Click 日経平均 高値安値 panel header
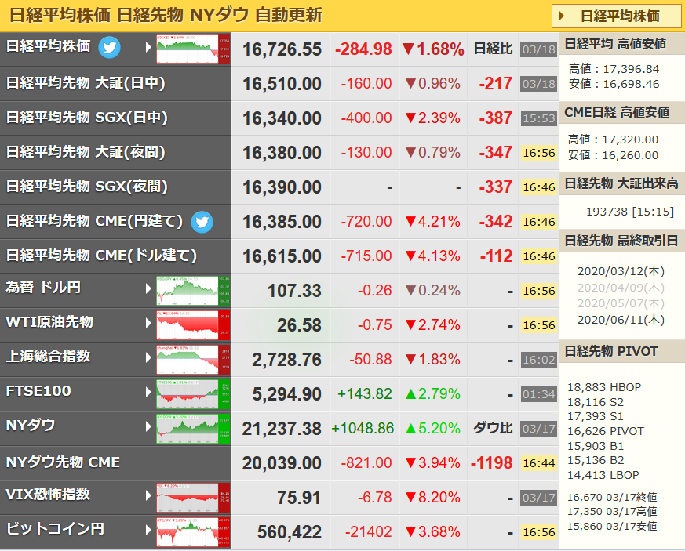 coord(622,44)
